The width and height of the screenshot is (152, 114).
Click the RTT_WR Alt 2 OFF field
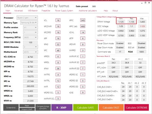pyautogui.click(x=140, y=72)
